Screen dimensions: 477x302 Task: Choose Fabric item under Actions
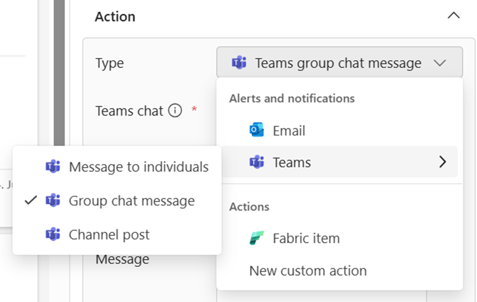306,238
